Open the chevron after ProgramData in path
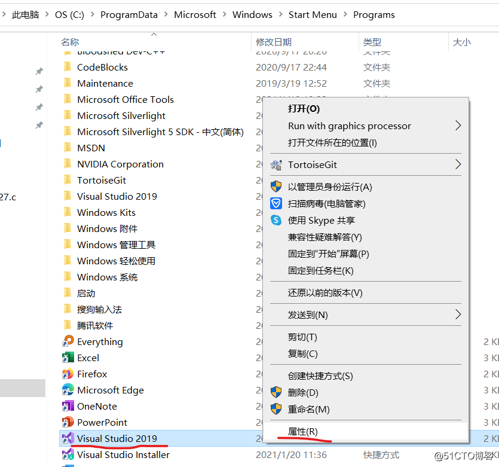499x467 pixels. [x=166, y=14]
